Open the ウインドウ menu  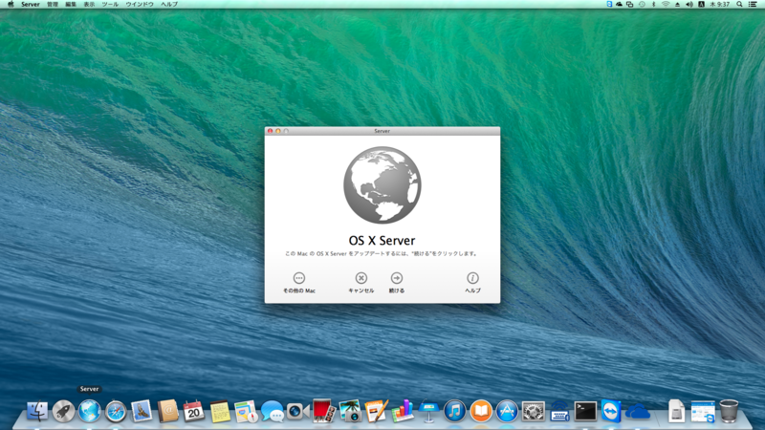(140, 4)
